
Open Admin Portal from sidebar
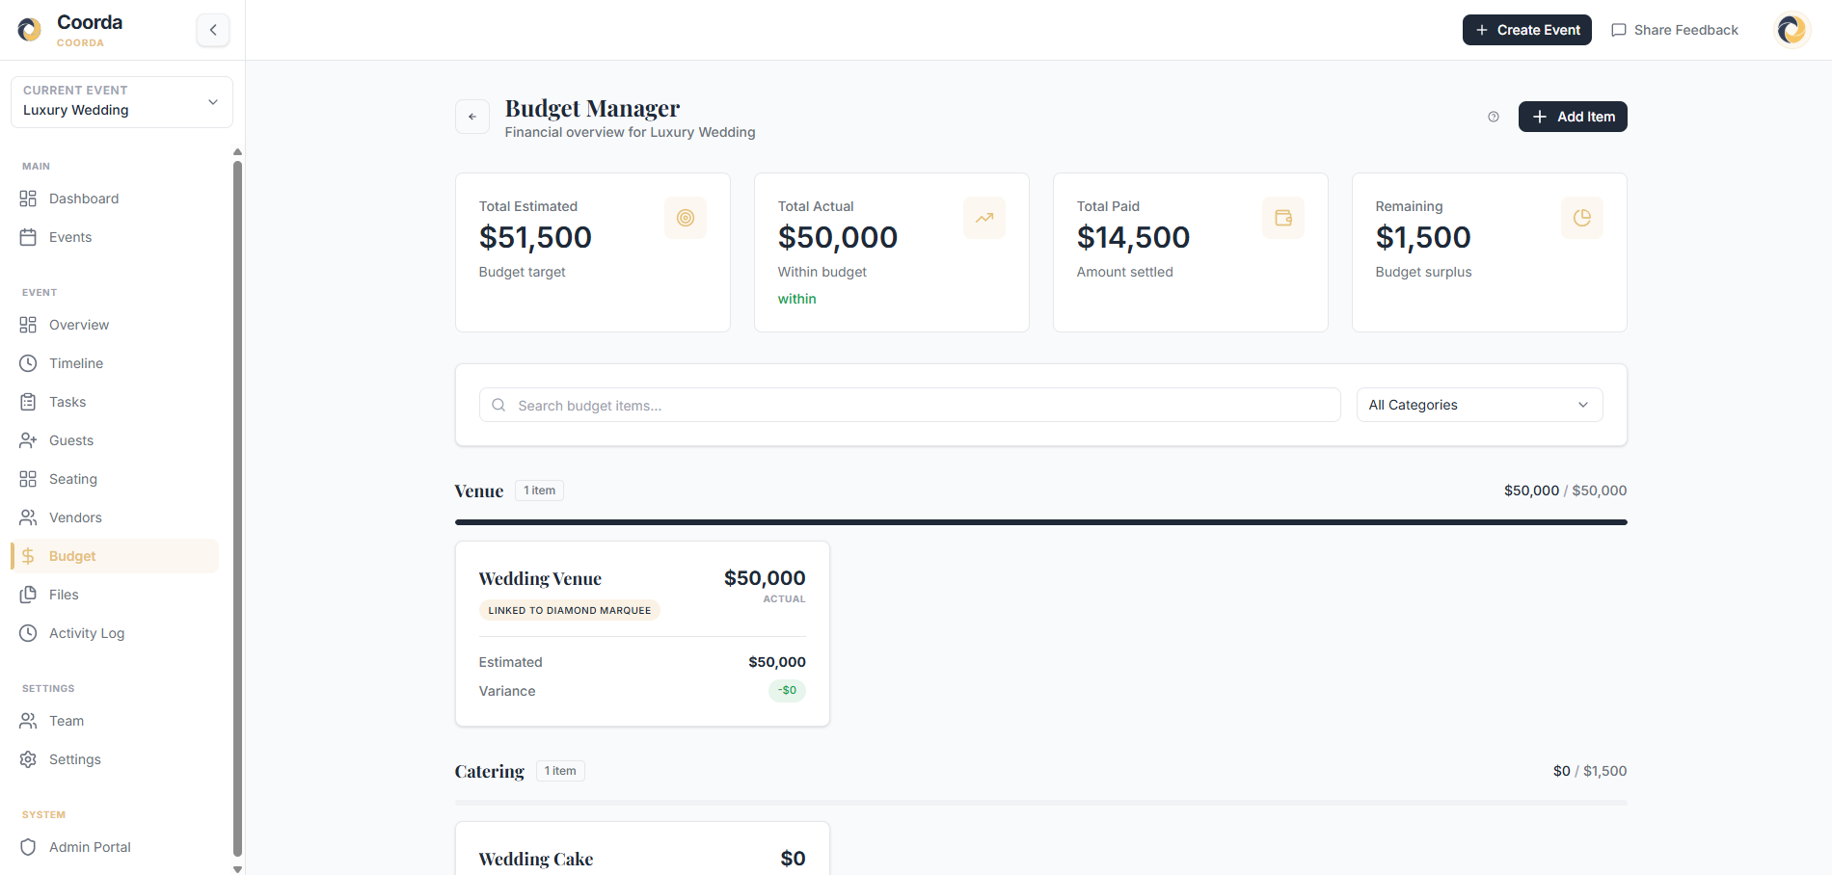click(90, 847)
